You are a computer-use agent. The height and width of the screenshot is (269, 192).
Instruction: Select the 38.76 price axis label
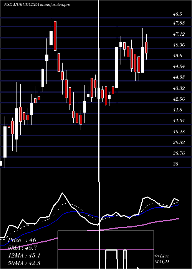click(179, 153)
